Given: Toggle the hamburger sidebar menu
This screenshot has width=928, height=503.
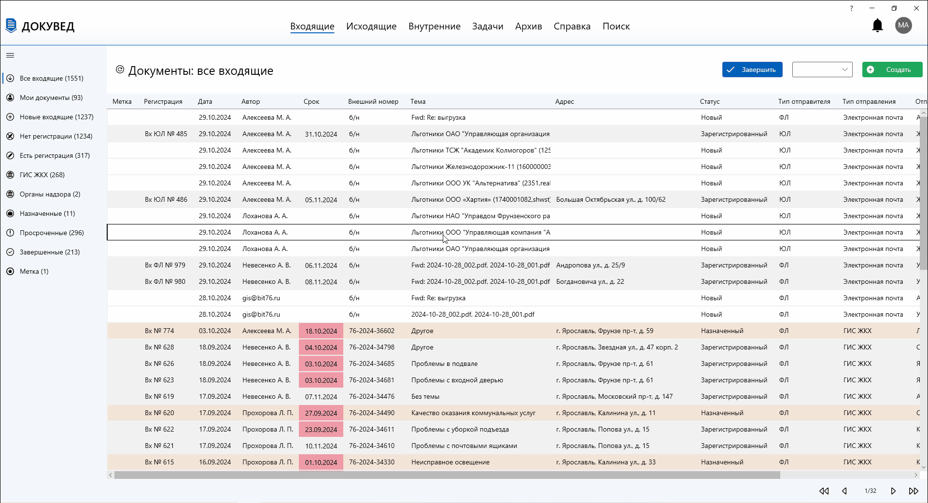Looking at the screenshot, I should [x=10, y=55].
